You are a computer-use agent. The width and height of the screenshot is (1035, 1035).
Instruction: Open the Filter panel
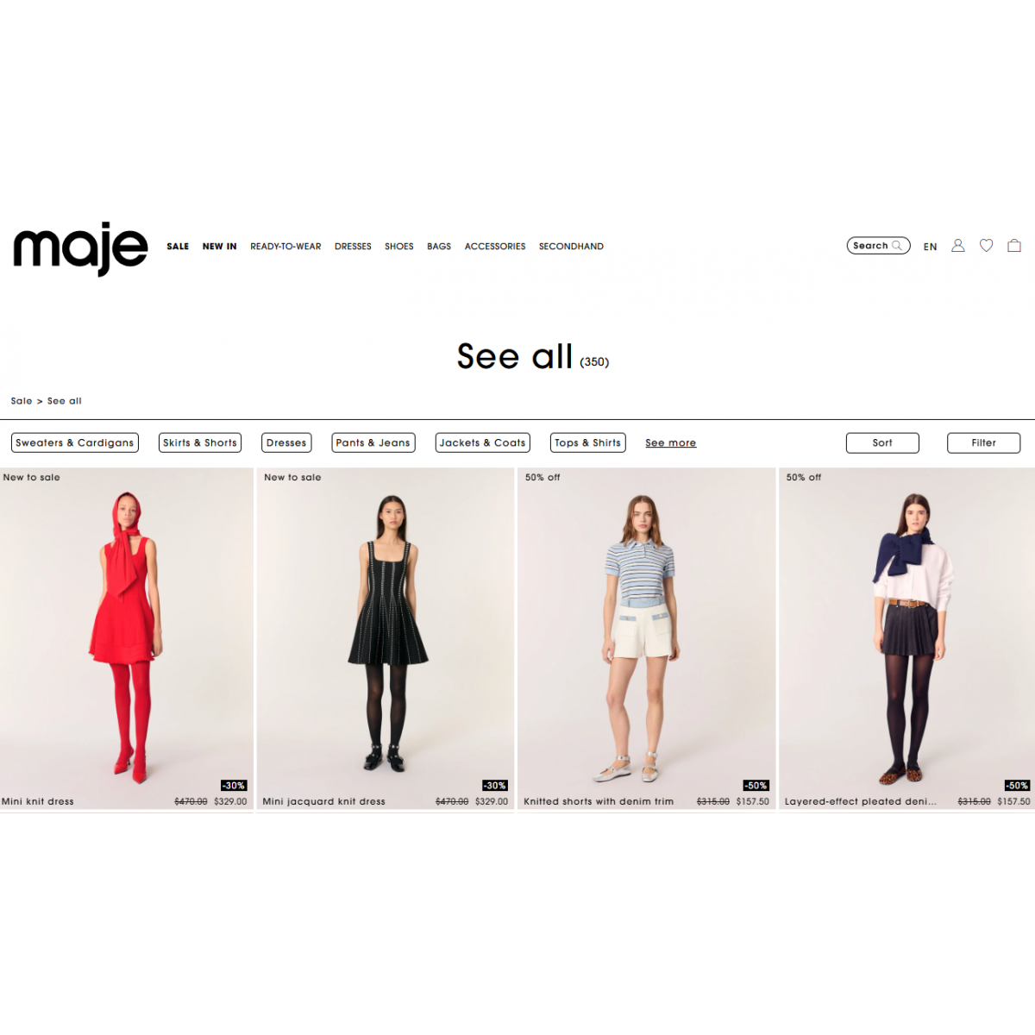point(983,442)
